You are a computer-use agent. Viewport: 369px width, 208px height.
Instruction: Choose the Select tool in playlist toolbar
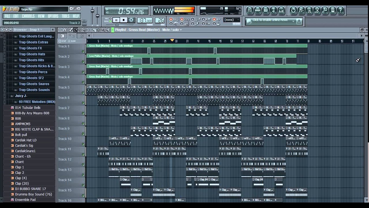(98, 30)
